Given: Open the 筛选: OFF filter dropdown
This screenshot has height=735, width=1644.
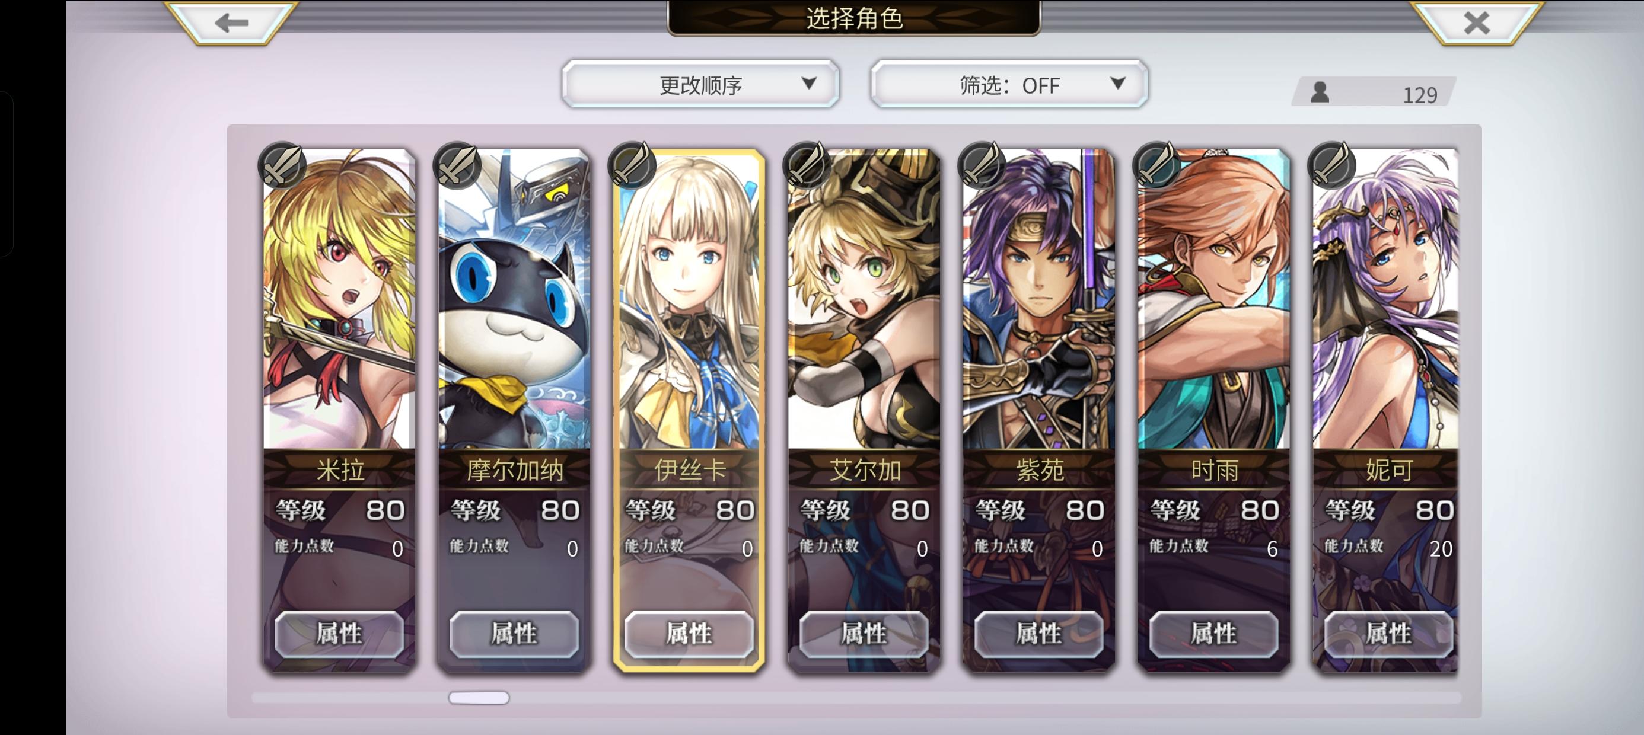Looking at the screenshot, I should pos(1009,84).
